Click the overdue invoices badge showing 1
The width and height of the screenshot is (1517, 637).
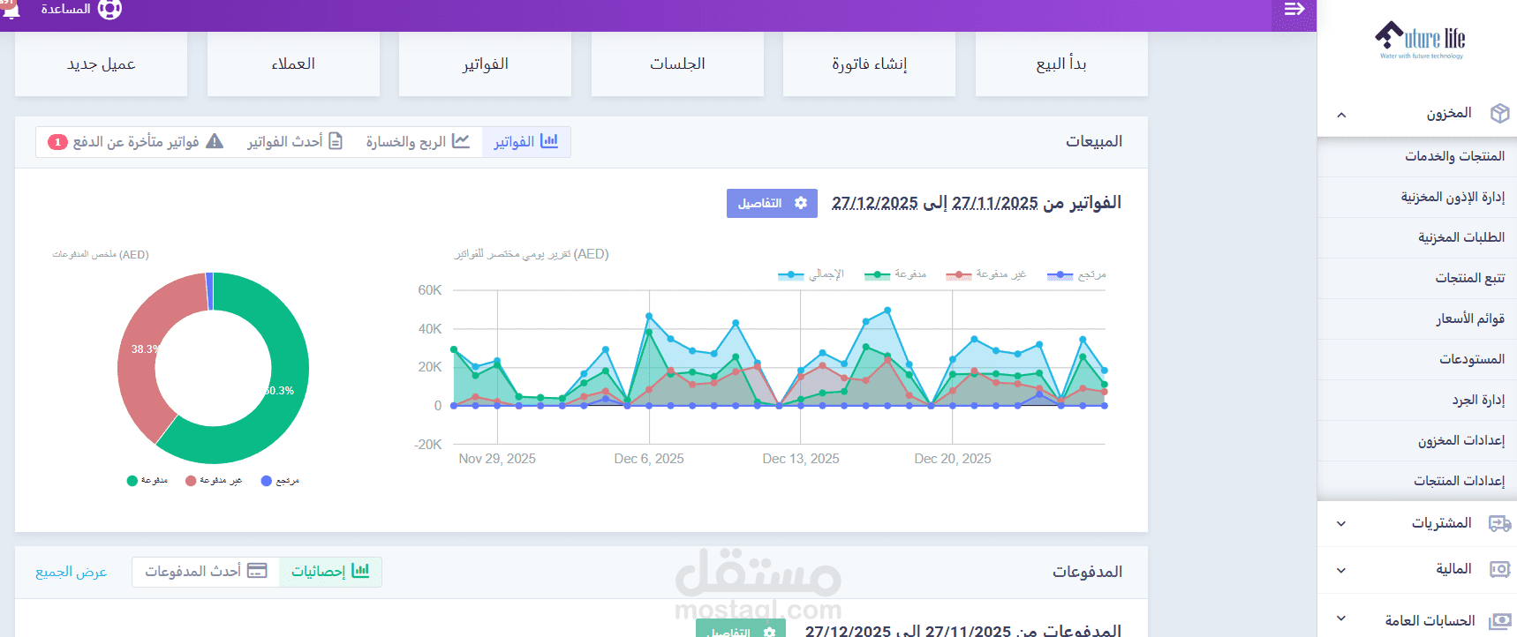(x=57, y=142)
